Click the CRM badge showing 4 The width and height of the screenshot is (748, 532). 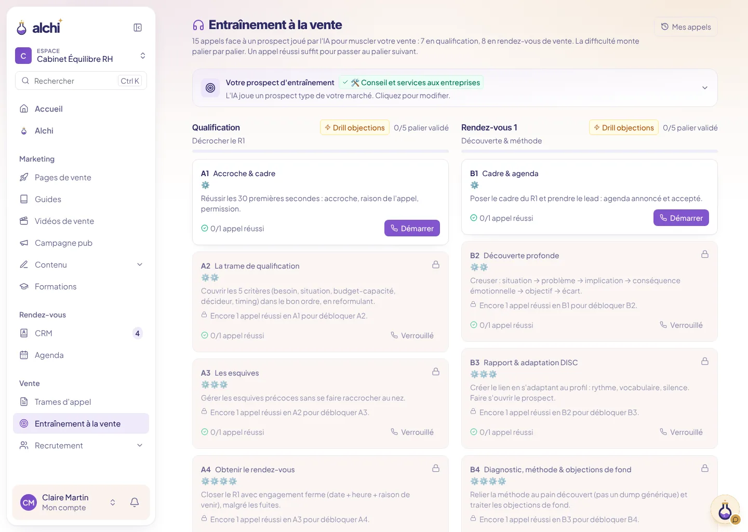(137, 334)
